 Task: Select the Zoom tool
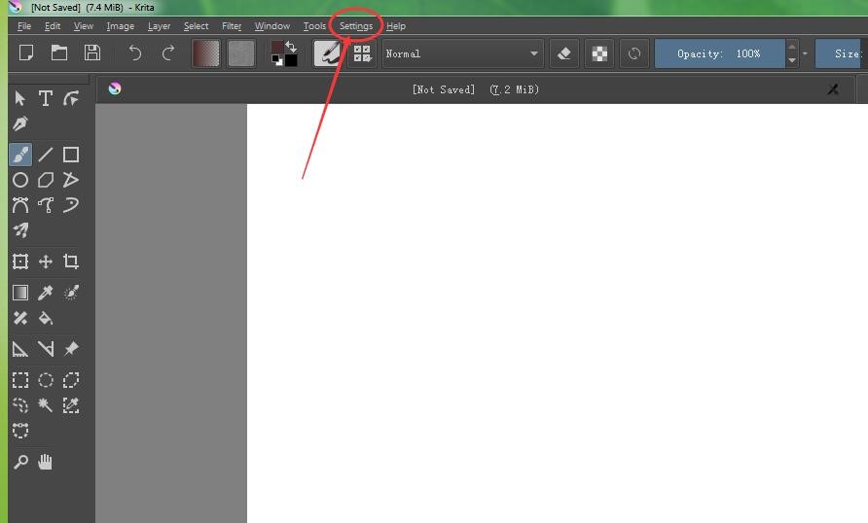[20, 462]
